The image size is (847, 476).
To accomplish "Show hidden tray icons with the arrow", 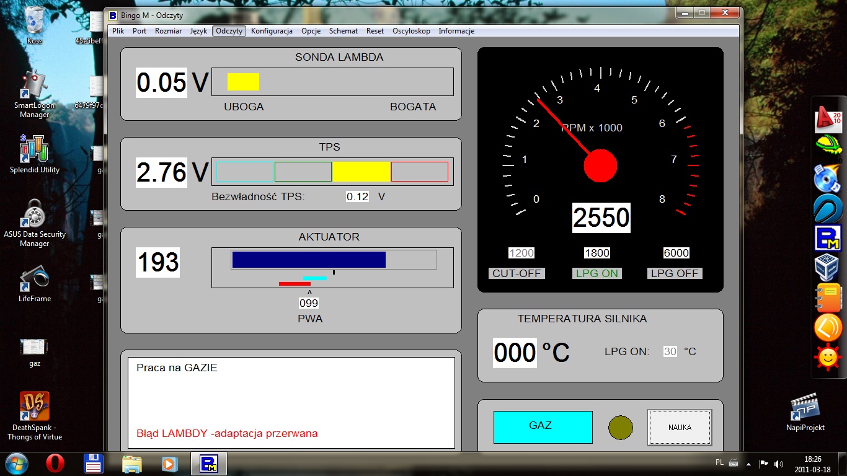I will point(750,464).
